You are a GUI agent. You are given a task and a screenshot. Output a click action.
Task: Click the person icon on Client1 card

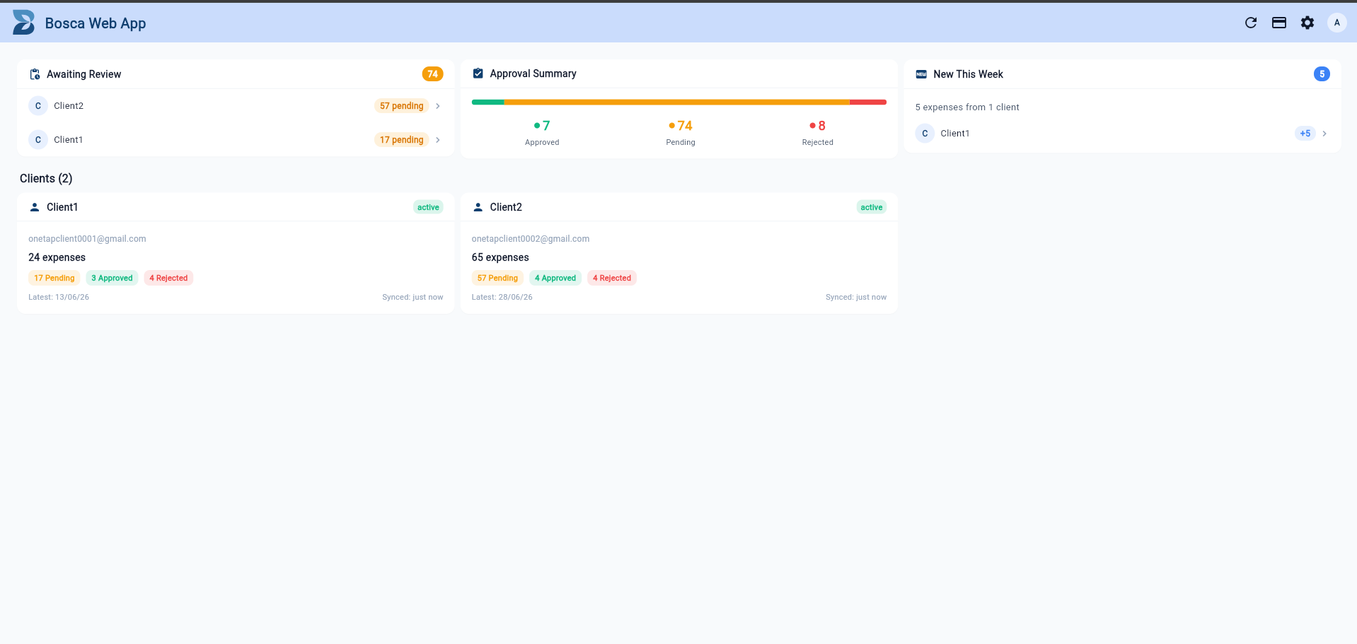[35, 207]
